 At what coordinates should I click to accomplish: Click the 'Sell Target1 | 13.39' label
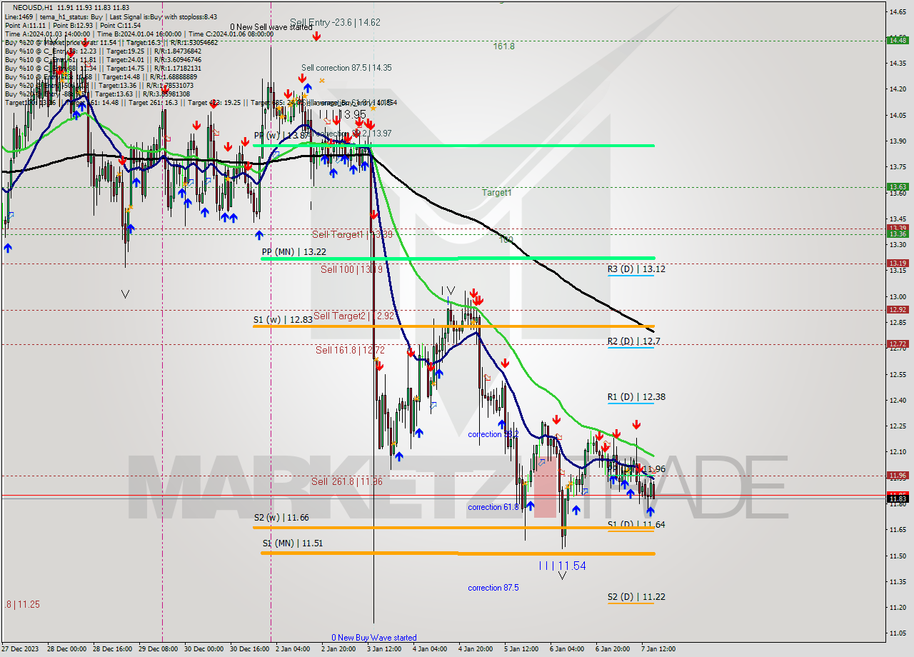tap(353, 234)
